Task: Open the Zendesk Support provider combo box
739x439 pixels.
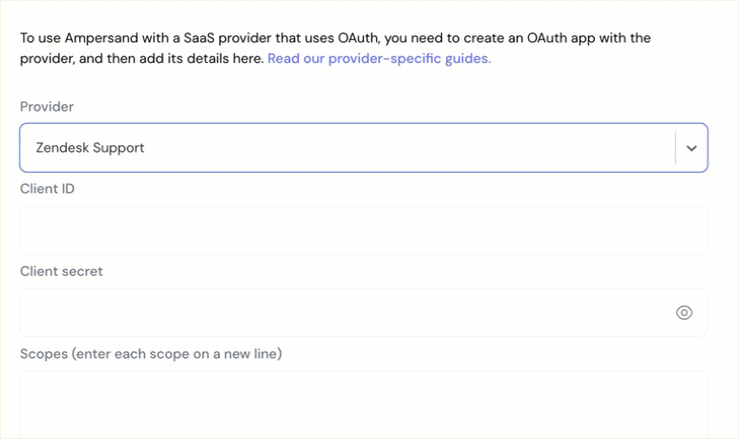Action: click(x=364, y=148)
